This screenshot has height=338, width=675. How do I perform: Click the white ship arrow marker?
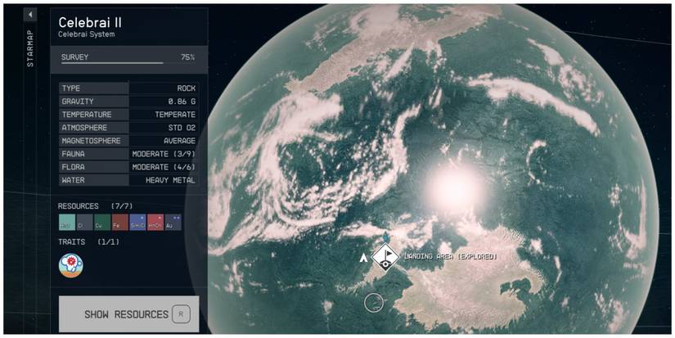(364, 258)
